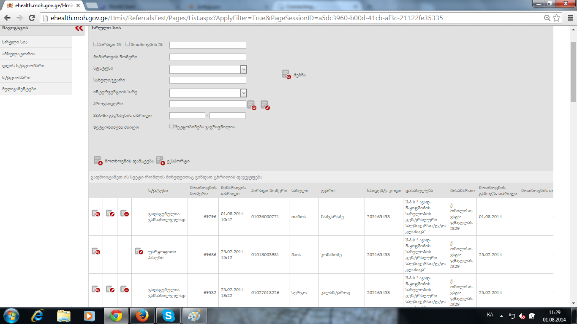
Task: Click the clear provider icon beside პროვაიდერი field
Action: click(x=265, y=105)
